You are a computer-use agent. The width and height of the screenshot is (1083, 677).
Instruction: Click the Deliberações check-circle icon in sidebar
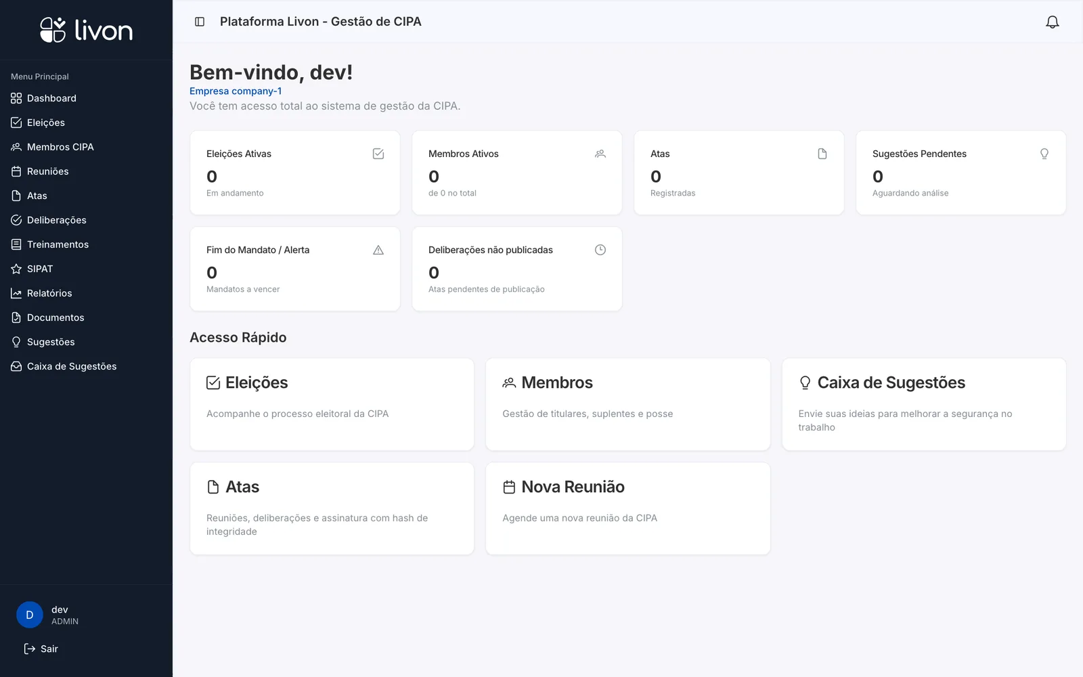point(16,220)
